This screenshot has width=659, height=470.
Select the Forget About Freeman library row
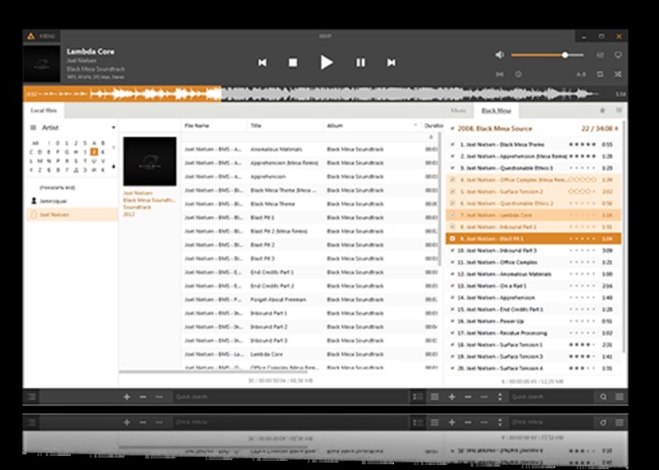coord(311,300)
